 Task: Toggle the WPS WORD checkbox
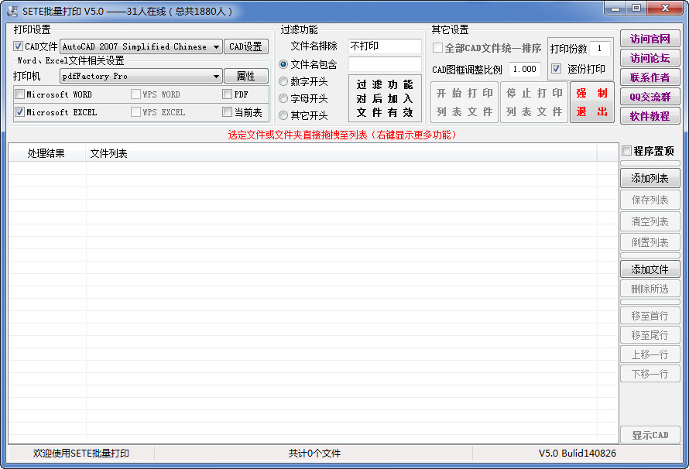click(135, 94)
